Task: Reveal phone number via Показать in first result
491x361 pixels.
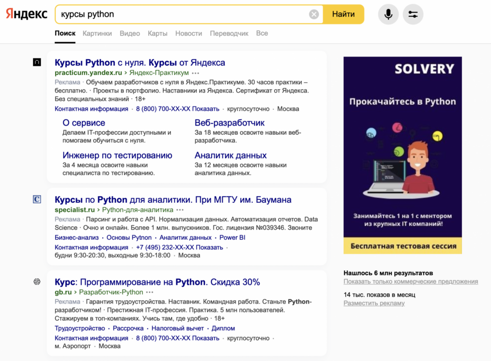Action: pyautogui.click(x=205, y=109)
